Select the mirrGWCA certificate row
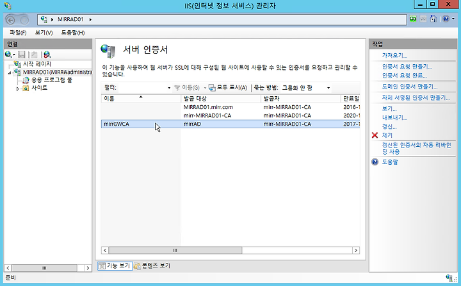 pyautogui.click(x=230, y=124)
